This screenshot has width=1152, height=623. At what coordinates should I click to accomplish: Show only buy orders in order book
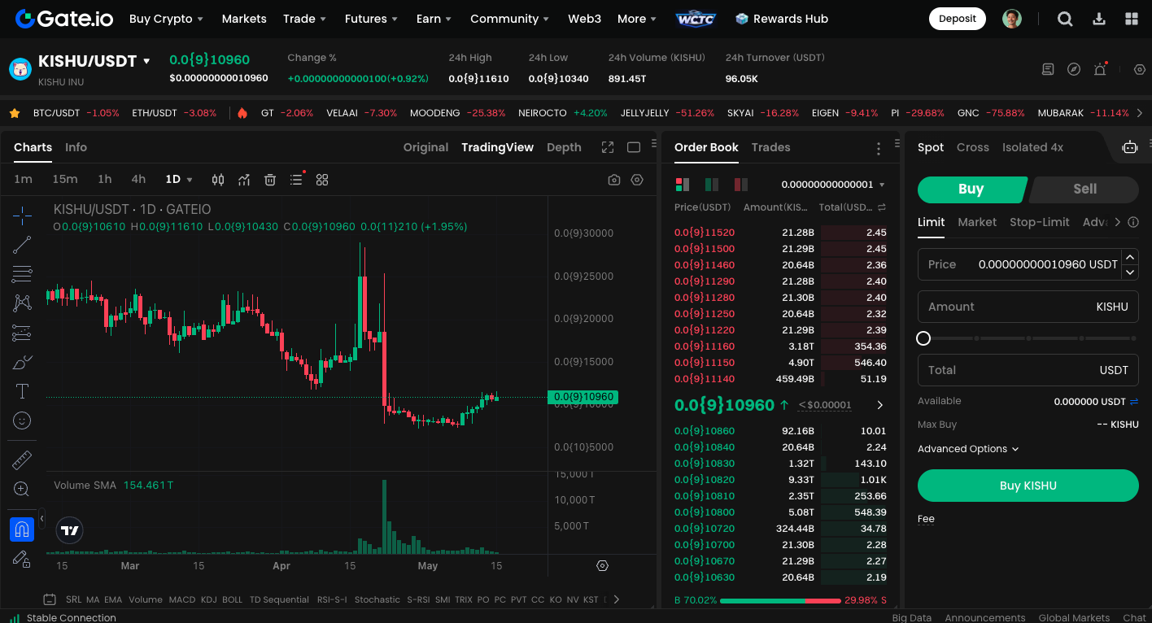[712, 185]
